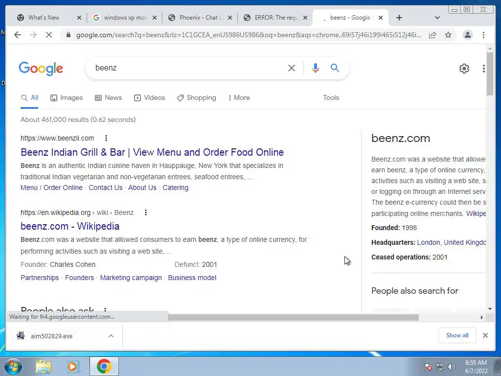The width and height of the screenshot is (501, 376).
Task: Click the Google logo
Action: coord(41,69)
